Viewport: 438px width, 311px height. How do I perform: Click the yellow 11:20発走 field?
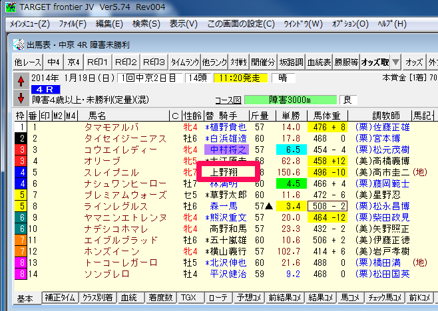pos(240,78)
